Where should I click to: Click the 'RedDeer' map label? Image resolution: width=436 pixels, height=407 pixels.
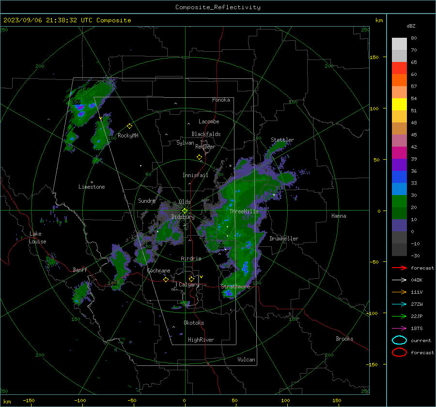coord(205,147)
